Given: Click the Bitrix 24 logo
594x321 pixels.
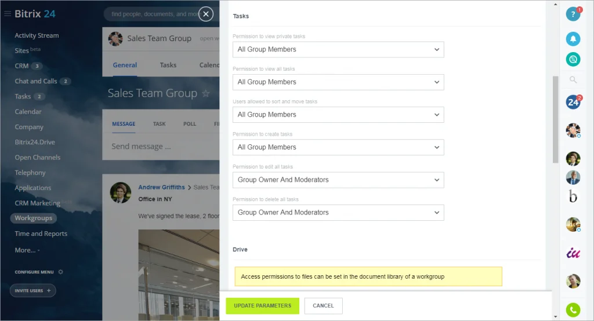Looking at the screenshot, I should pos(35,14).
